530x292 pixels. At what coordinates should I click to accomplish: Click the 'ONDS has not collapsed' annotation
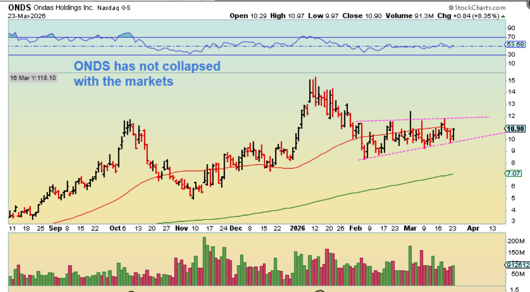tap(147, 66)
